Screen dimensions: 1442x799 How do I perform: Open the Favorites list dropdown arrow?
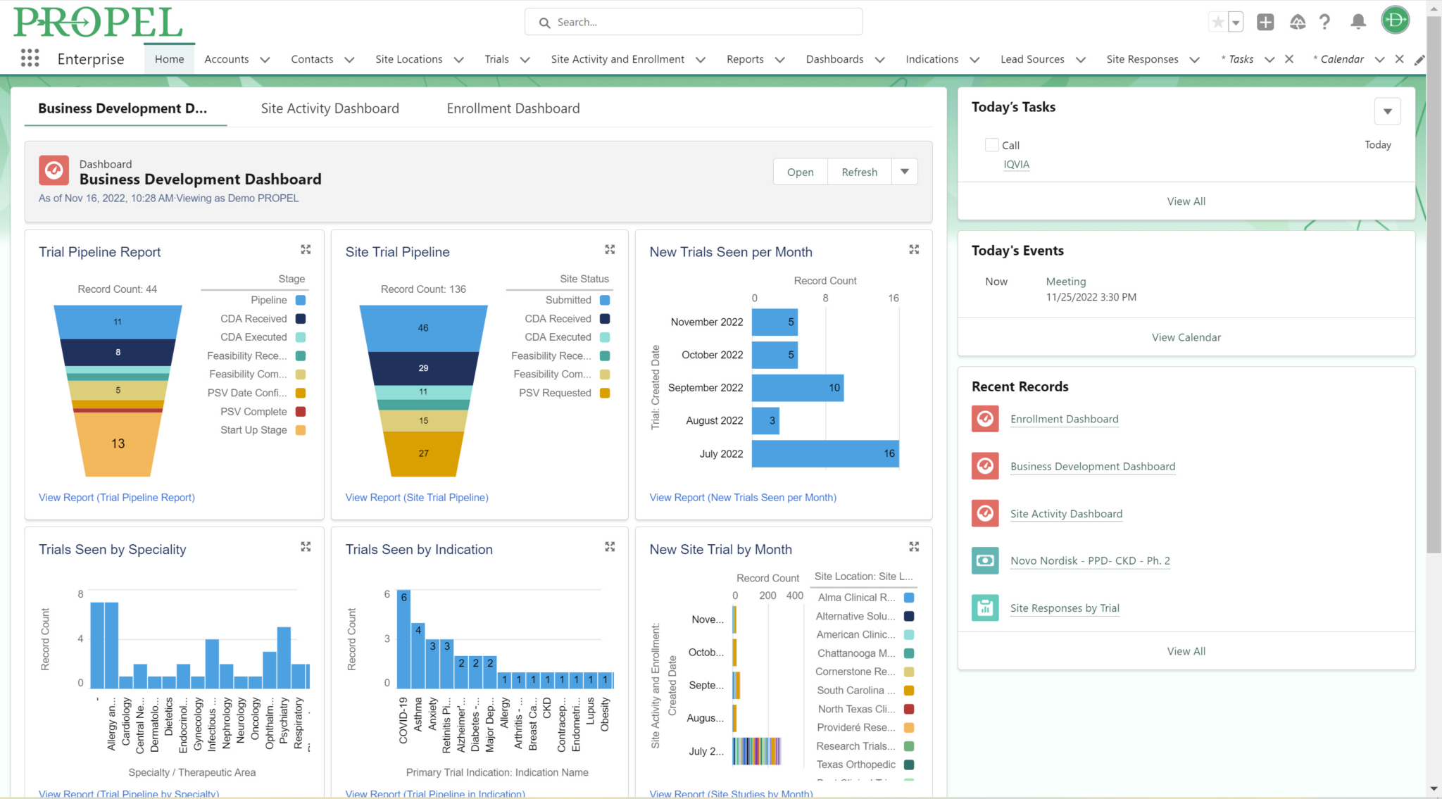[x=1236, y=23]
